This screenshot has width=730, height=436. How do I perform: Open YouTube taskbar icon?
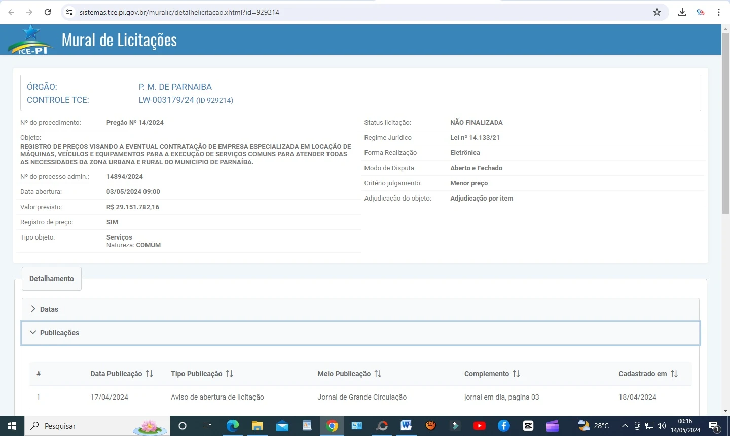(x=479, y=426)
